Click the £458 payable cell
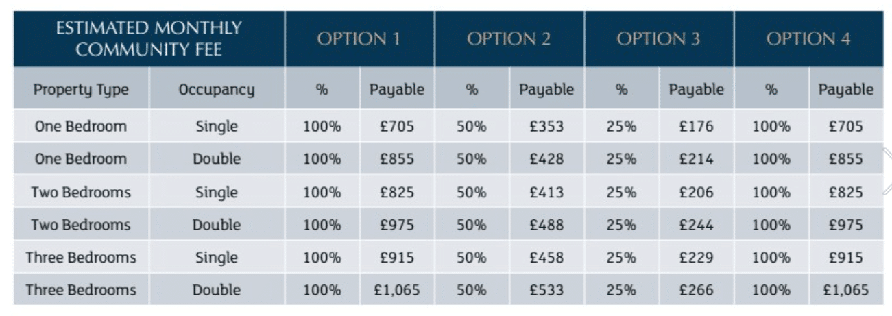Image resolution: width=892 pixels, height=316 pixels. (x=546, y=258)
